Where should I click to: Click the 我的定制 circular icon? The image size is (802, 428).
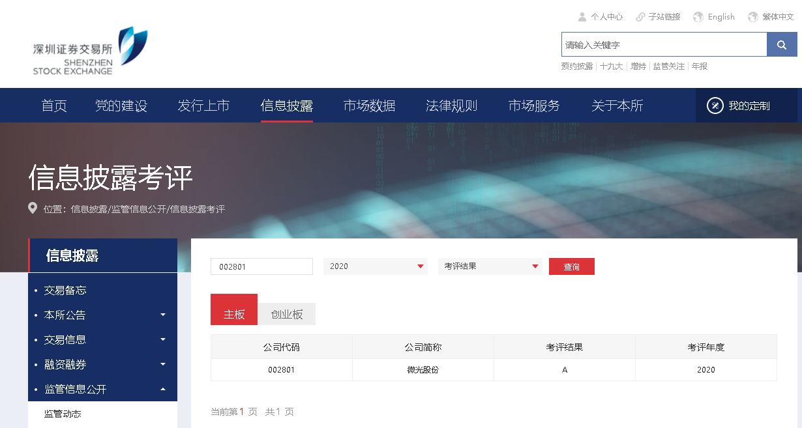(715, 106)
